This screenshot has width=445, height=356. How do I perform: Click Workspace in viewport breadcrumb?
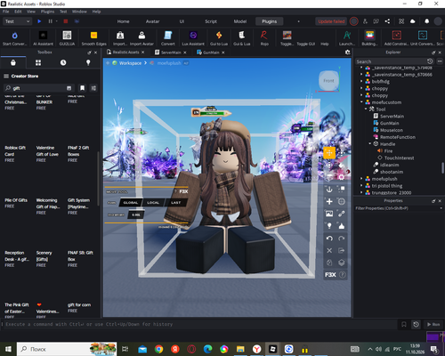click(x=130, y=63)
